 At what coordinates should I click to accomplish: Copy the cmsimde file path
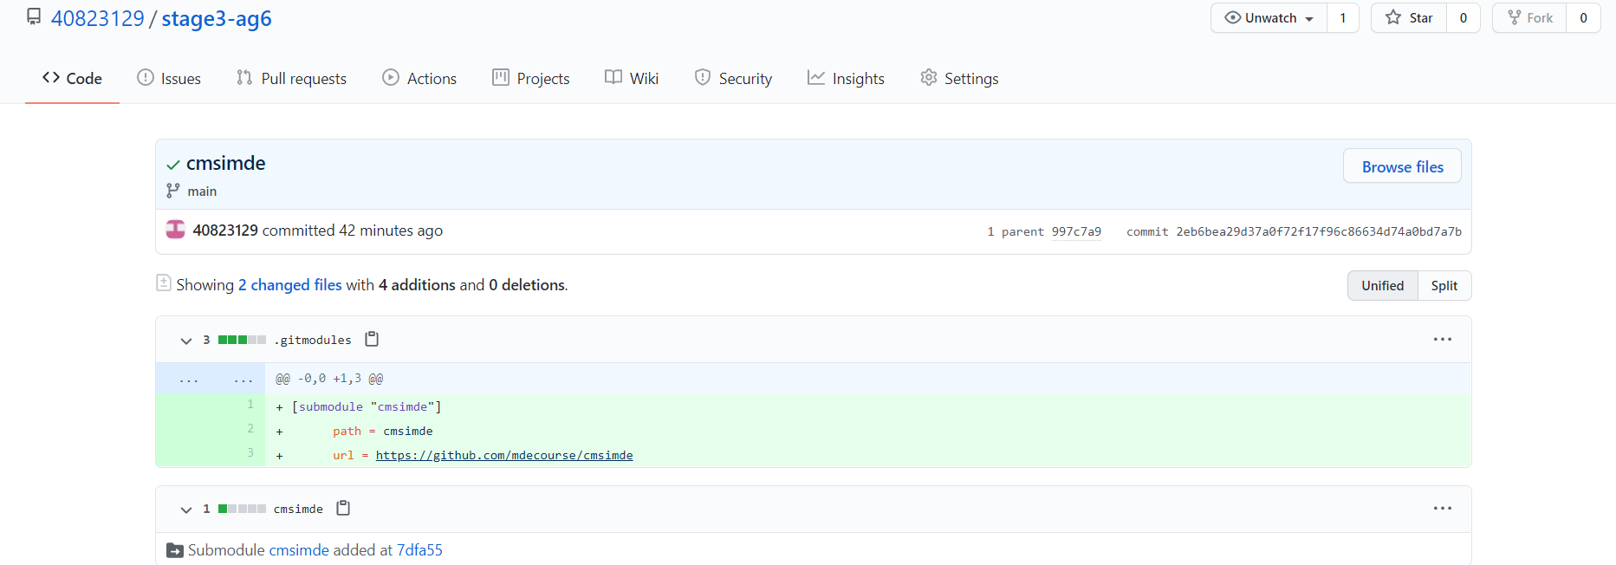[343, 508]
